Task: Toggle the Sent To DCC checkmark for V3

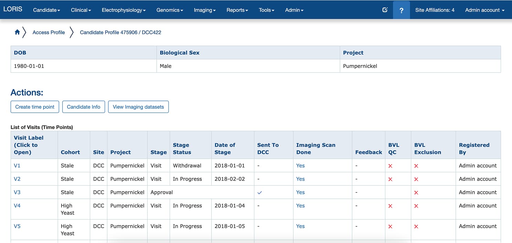Action: (260, 192)
